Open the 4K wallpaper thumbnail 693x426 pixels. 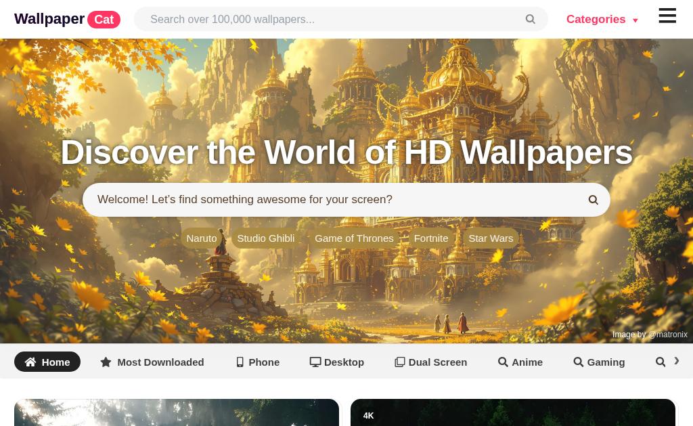coord(513,412)
